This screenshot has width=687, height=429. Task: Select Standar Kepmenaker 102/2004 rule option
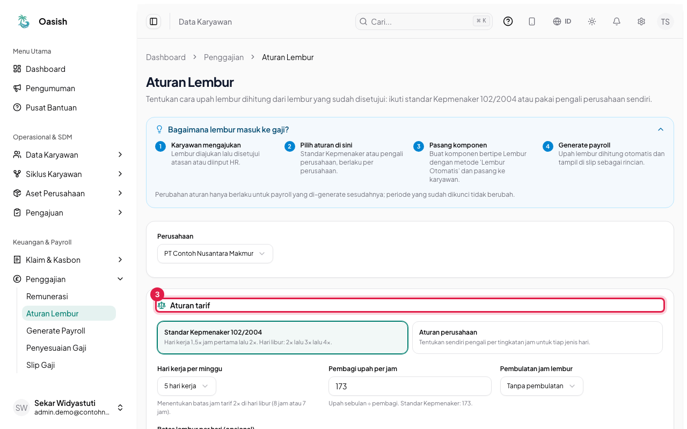[x=282, y=337]
